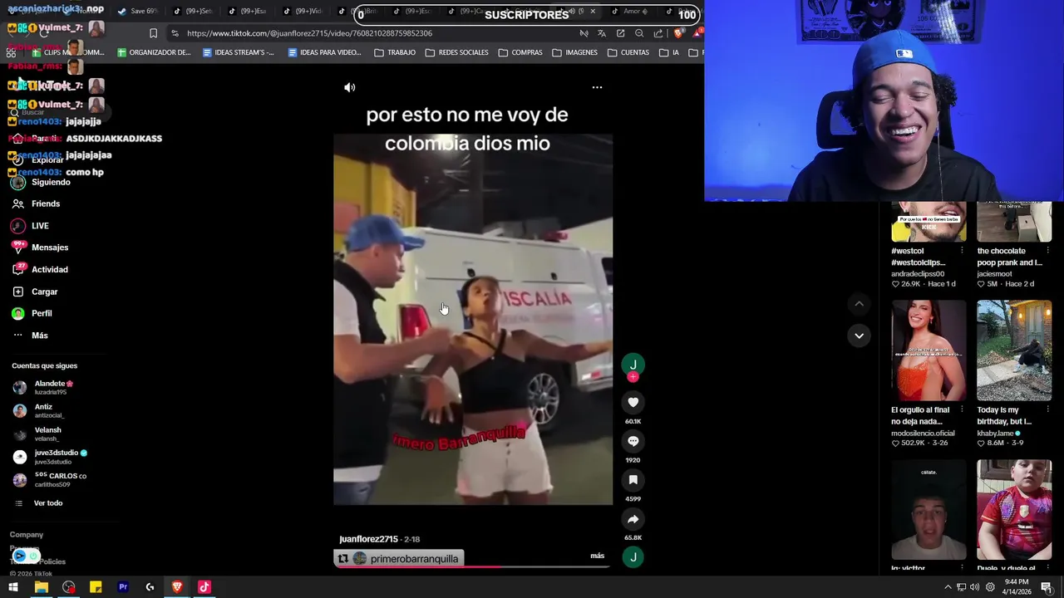Open Brave Shields lion icon

pyautogui.click(x=679, y=33)
